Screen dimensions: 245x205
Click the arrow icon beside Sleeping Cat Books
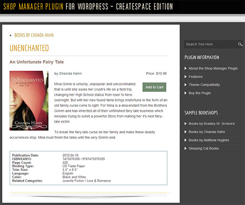(x=185, y=148)
